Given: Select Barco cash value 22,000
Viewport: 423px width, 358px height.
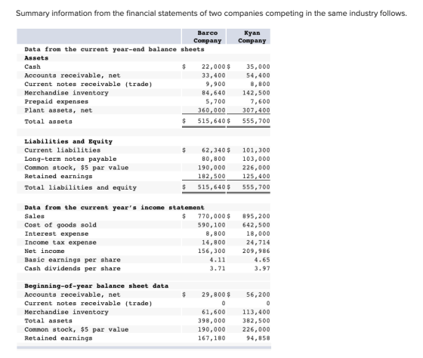Looking at the screenshot, I should [x=213, y=66].
